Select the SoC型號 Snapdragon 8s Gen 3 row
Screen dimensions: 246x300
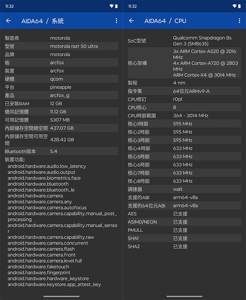(x=184, y=41)
